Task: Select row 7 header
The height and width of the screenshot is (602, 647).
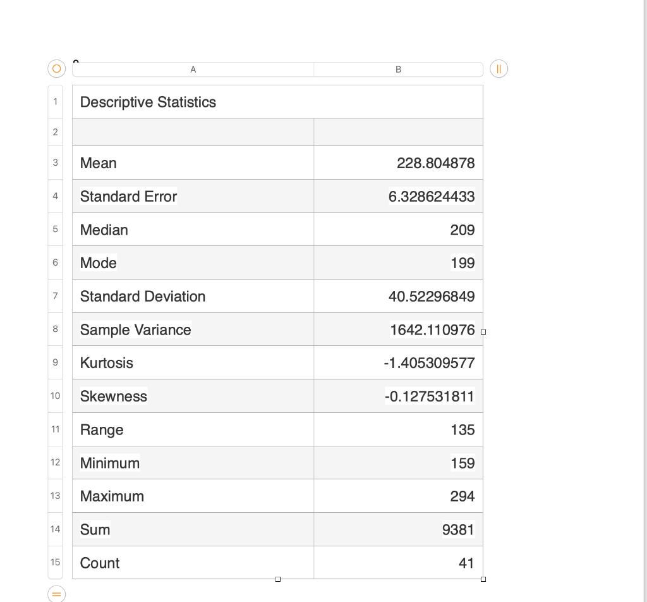Action: [x=56, y=296]
